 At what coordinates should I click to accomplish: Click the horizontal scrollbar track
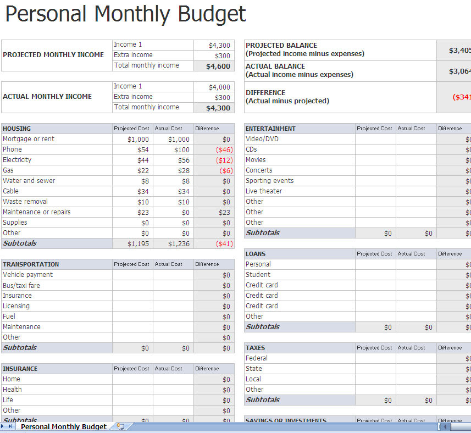(461, 426)
